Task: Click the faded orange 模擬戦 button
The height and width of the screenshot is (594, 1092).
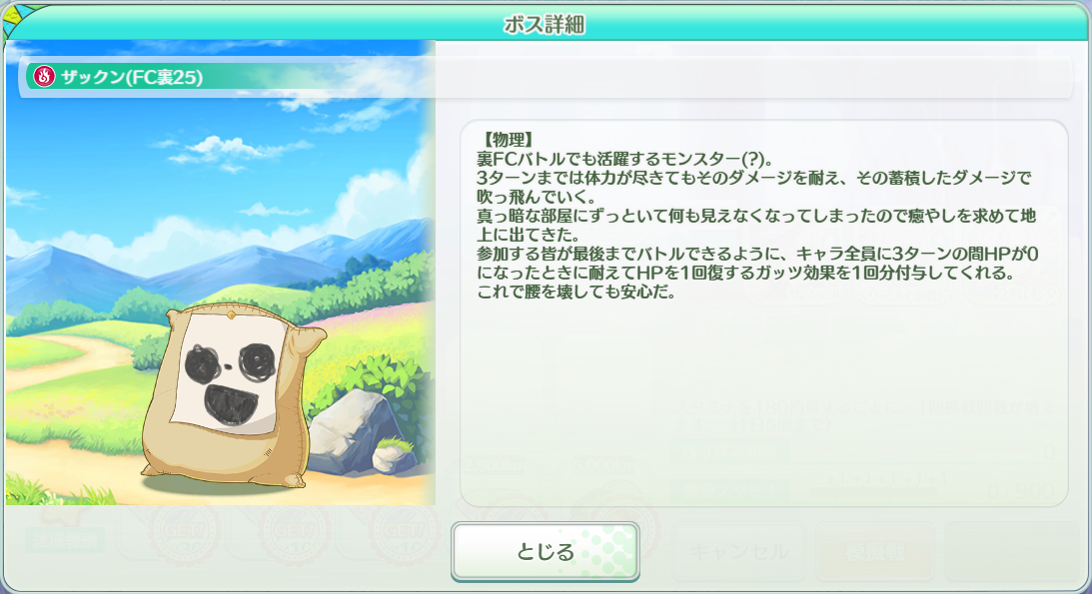Action: pyautogui.click(x=875, y=551)
